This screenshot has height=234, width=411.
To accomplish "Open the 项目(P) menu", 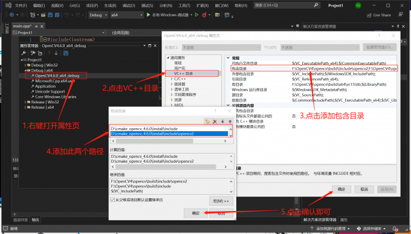I will (92, 5).
